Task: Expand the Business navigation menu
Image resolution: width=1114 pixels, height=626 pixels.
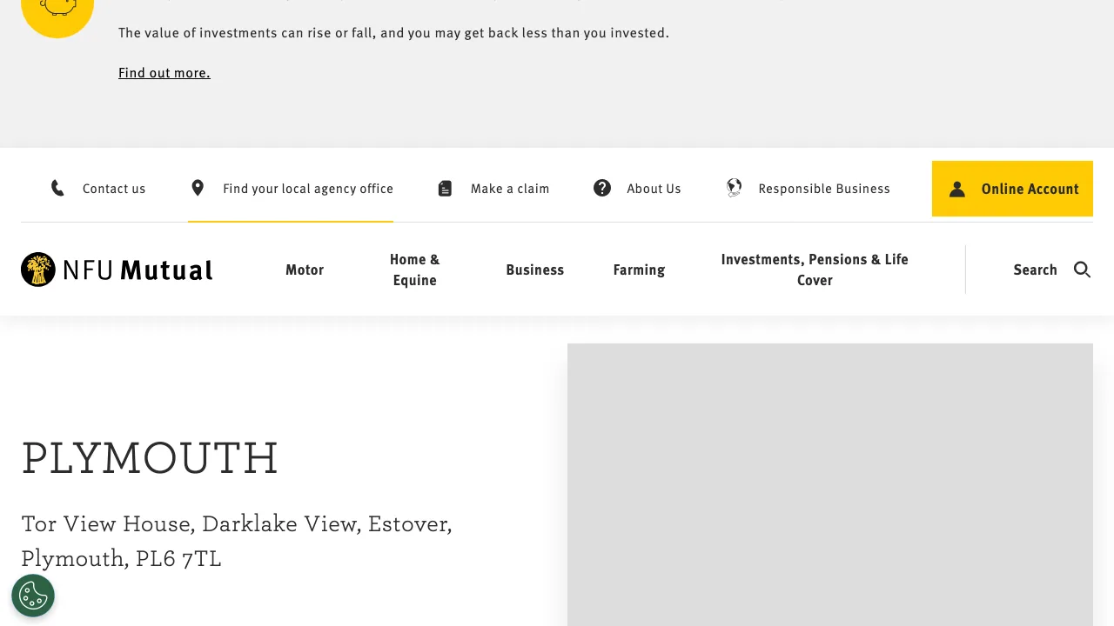Action: [x=534, y=270]
